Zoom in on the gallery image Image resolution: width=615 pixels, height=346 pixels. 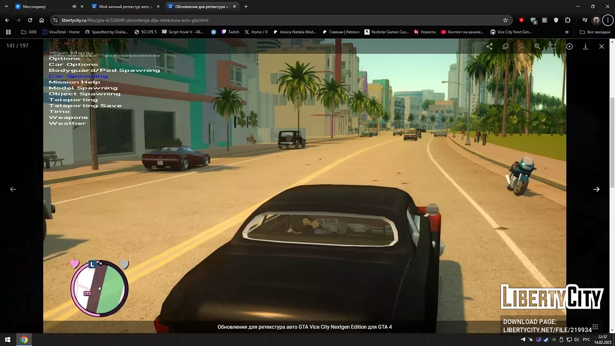click(537, 46)
